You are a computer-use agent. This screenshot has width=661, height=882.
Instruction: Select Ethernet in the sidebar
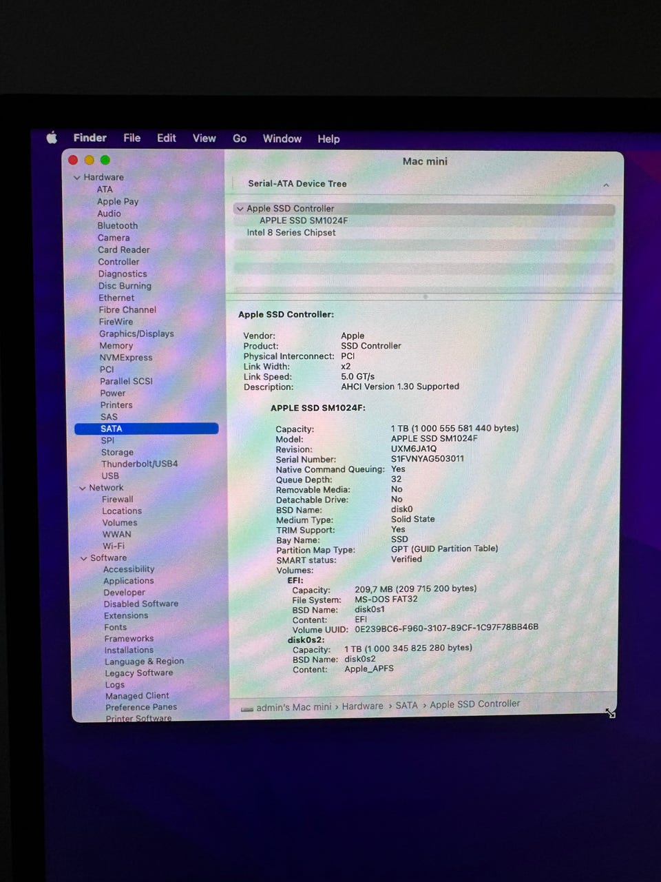point(116,298)
